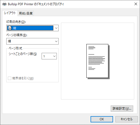Open the ページの順序 dropdown
Viewport: 140px width, 125px height.
[32, 41]
